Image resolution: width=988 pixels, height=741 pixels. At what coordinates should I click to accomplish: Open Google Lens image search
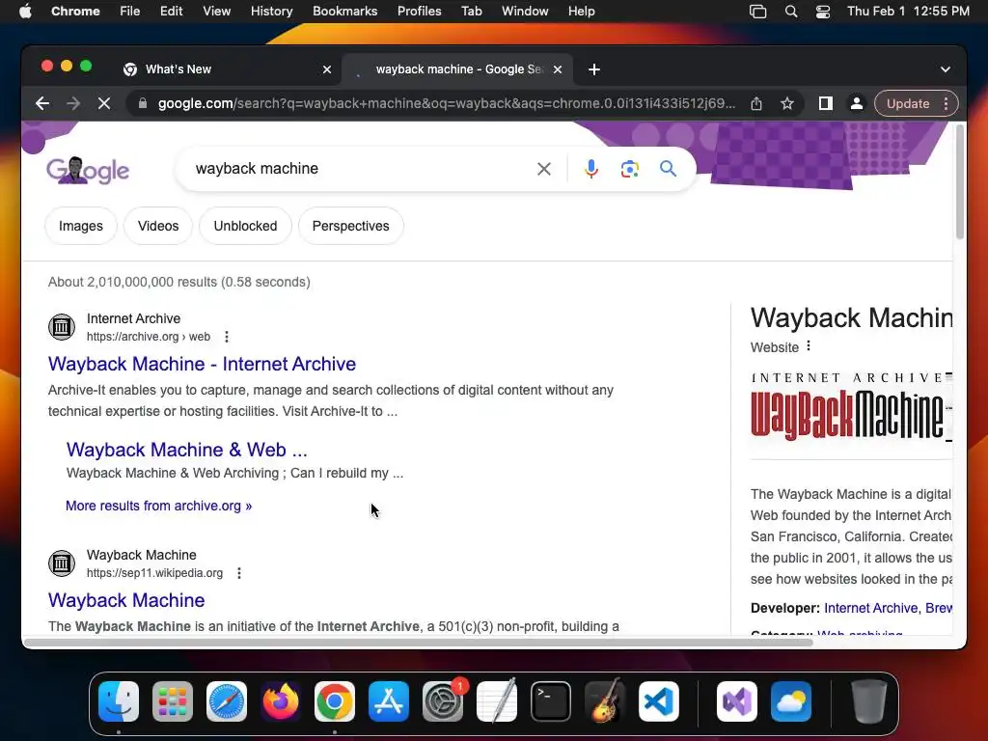(x=629, y=168)
